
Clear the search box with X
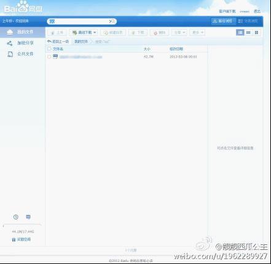(x=110, y=21)
